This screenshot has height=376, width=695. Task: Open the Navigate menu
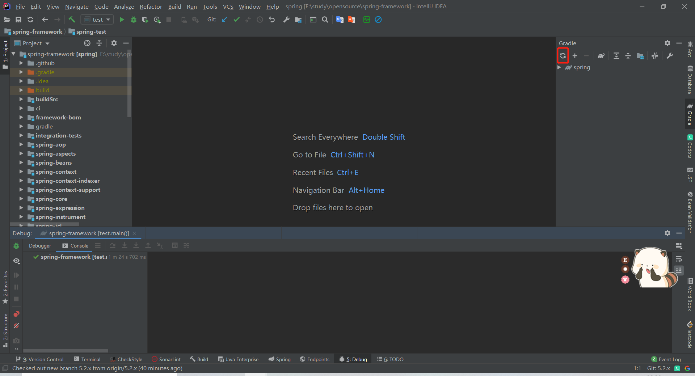(x=77, y=7)
